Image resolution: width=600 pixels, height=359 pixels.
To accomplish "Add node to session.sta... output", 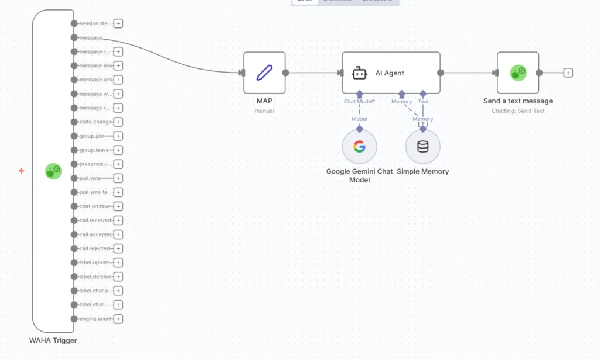I will pyautogui.click(x=118, y=23).
